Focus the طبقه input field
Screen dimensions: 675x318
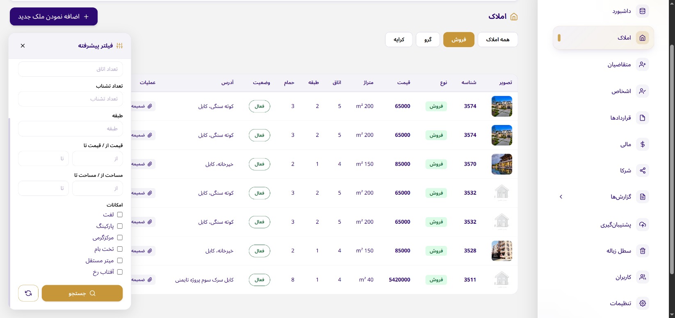coord(71,128)
